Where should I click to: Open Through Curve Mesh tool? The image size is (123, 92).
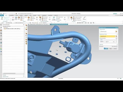coord(54,18)
